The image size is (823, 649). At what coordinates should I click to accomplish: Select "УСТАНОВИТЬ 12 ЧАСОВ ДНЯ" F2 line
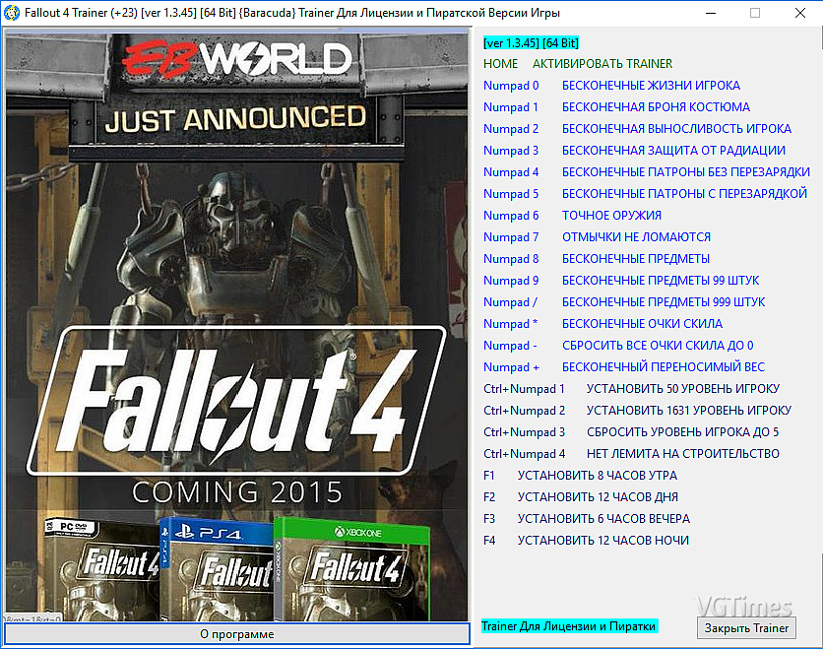pyautogui.click(x=581, y=497)
